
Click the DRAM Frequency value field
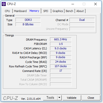tap(60, 39)
